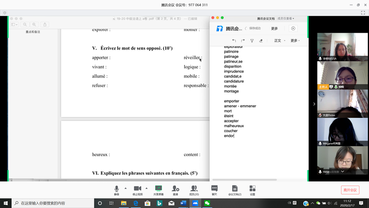Select the format painter tool
Viewport: 369px width, 208px height.
[x=252, y=41]
